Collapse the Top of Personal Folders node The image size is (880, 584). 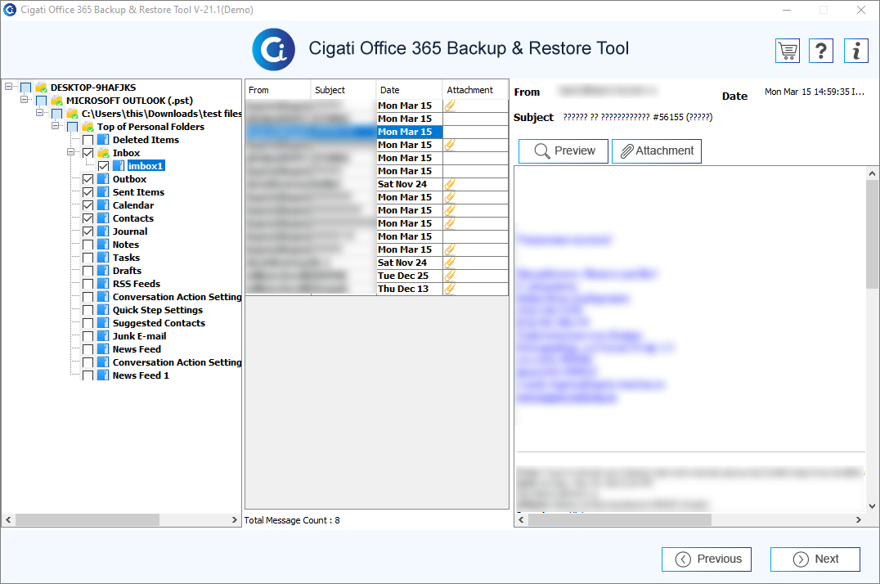[x=55, y=126]
